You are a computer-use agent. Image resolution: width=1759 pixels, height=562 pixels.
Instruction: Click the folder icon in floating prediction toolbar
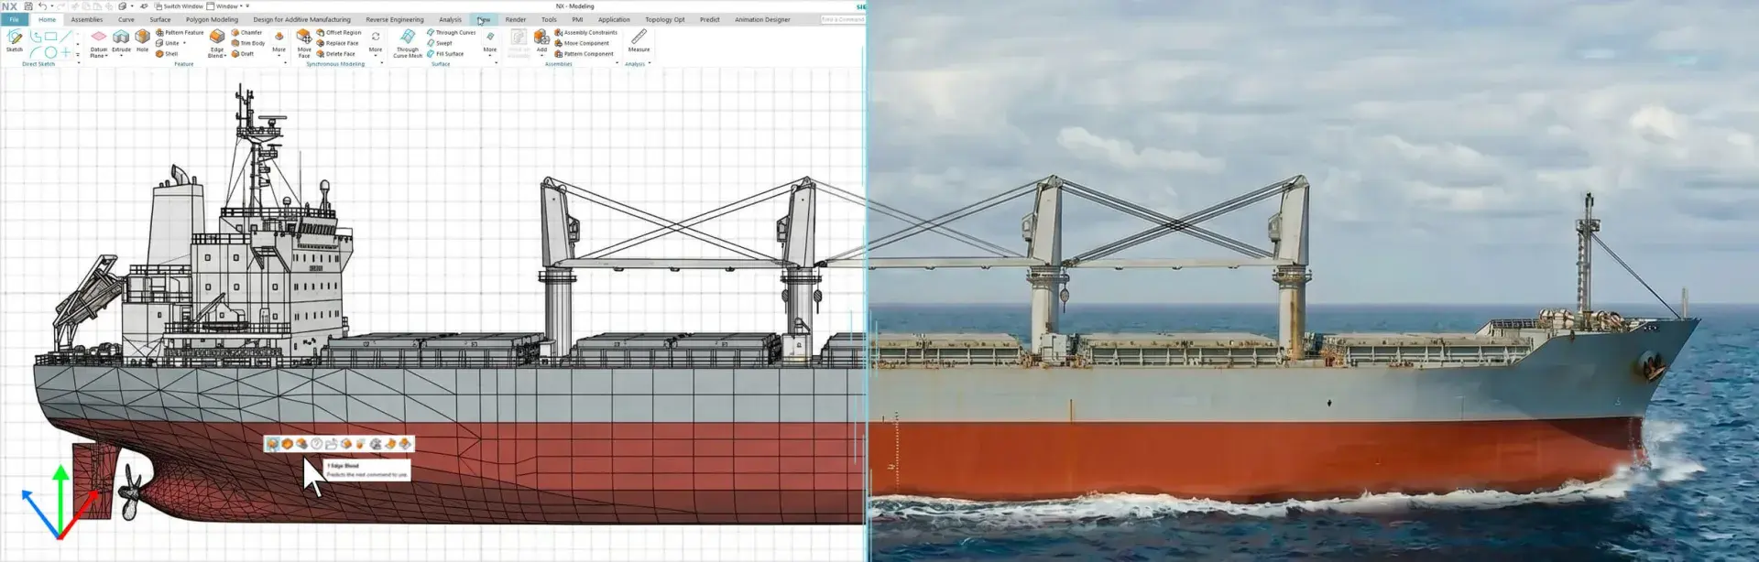[x=331, y=444]
